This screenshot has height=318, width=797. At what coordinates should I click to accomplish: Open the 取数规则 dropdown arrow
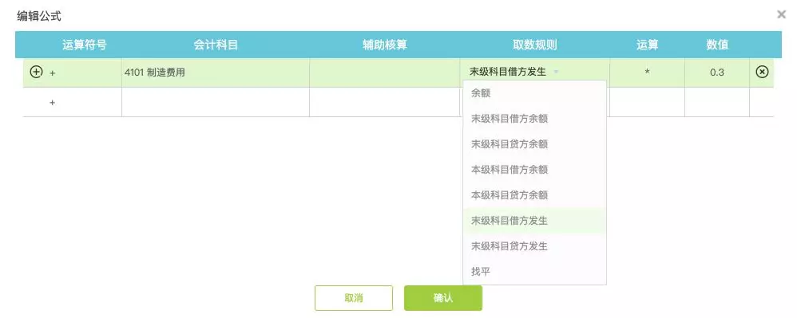coord(556,72)
